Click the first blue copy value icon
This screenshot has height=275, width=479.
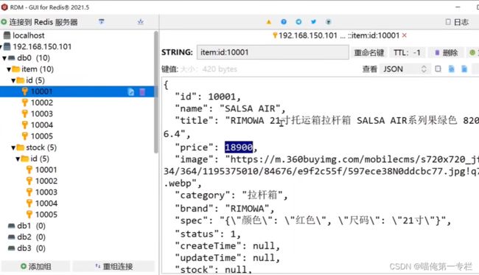click(x=451, y=69)
